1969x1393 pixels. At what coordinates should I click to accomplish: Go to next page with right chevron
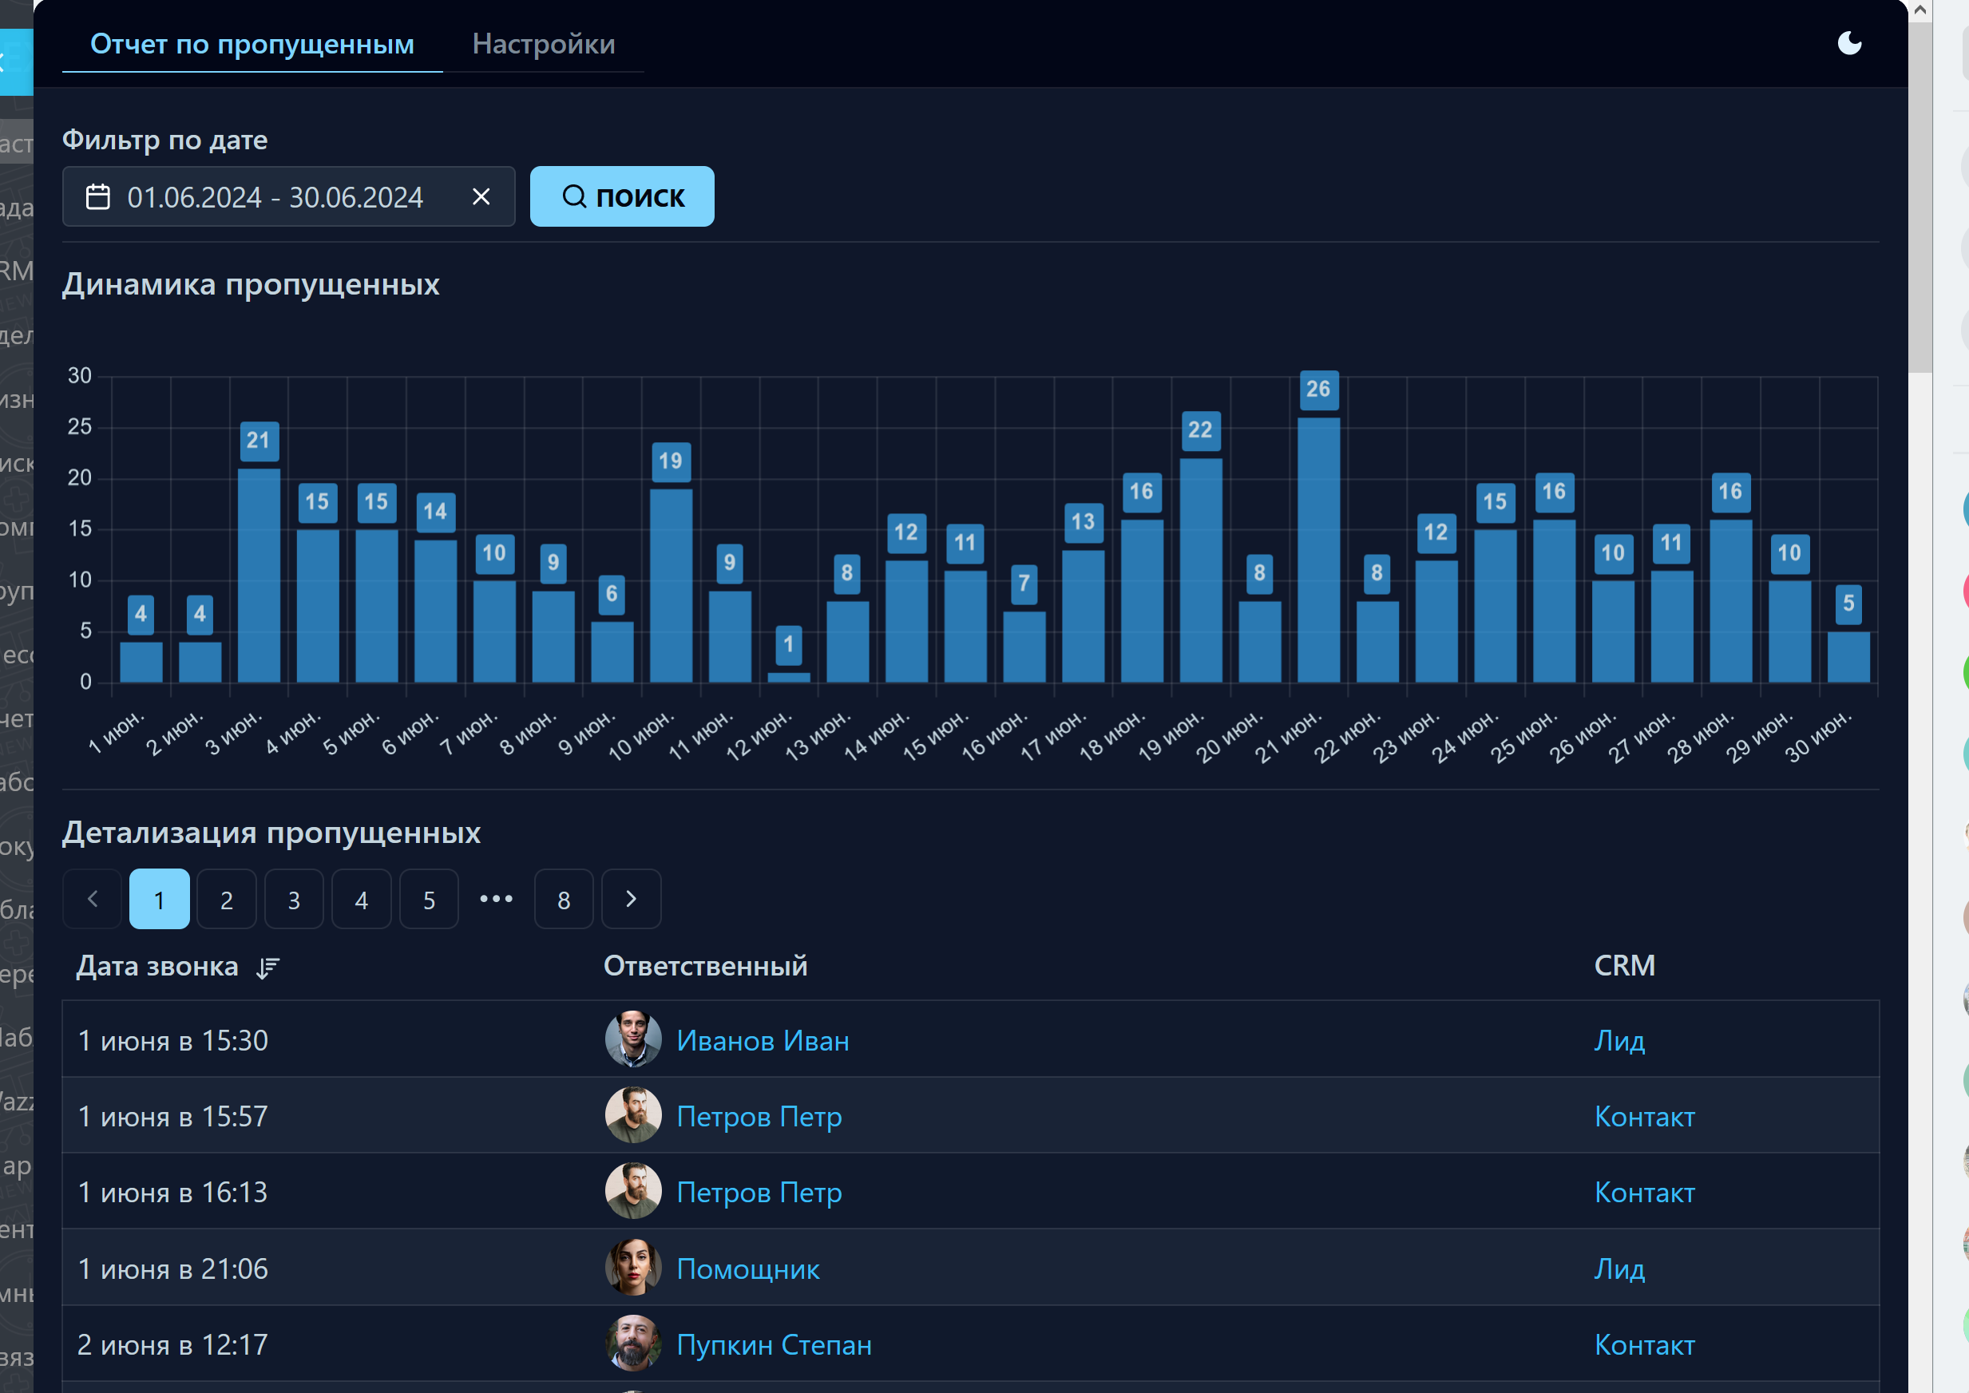click(631, 899)
